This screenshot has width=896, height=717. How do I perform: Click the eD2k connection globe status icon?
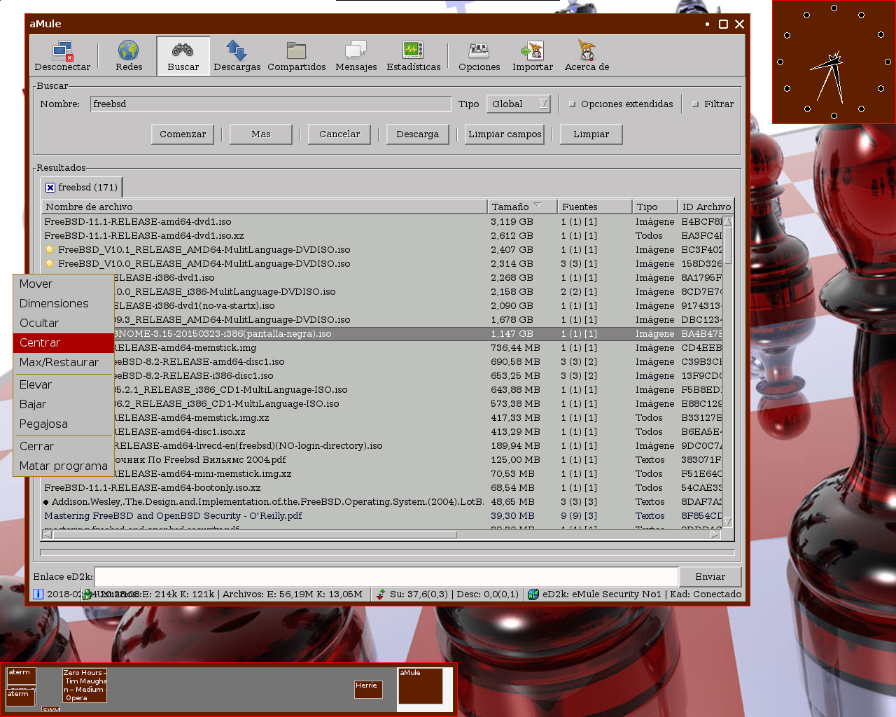533,594
